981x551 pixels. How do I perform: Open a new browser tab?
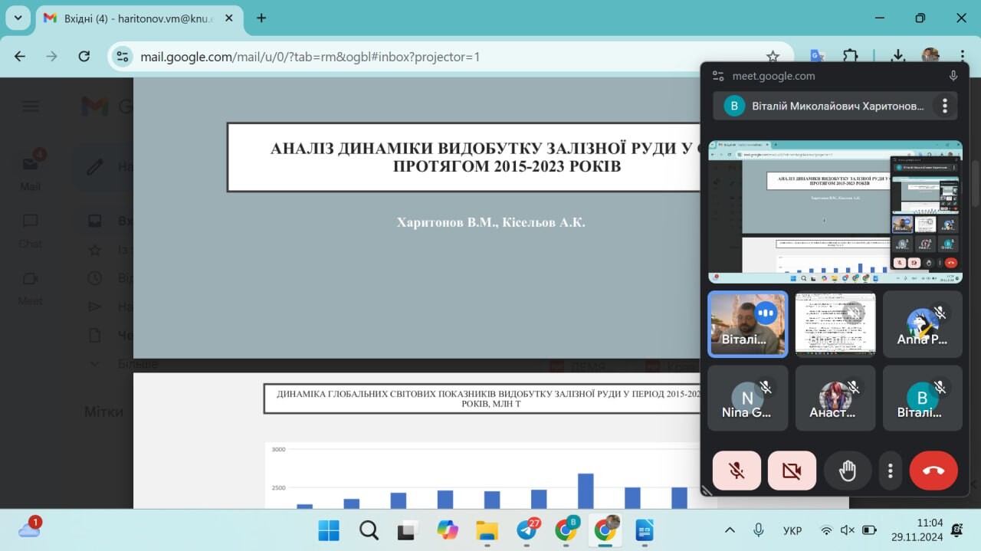261,18
